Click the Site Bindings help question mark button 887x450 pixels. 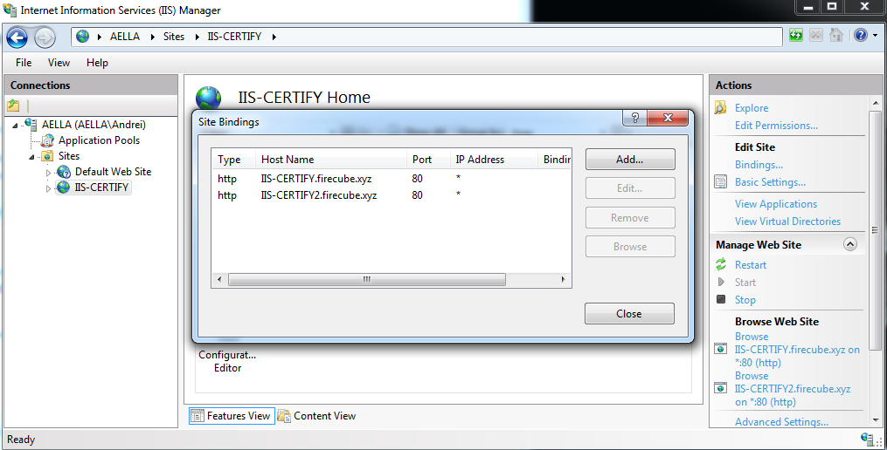tap(635, 118)
